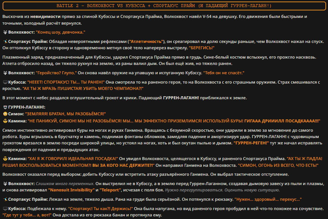Click the computer icon before "НЕЕЕТ! СПОРТАКУС!"
Screen dimensions: 328x219
pos(5,82)
